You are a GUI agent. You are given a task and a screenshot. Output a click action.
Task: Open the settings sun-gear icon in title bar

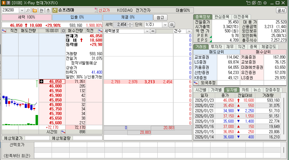pos(265,3)
